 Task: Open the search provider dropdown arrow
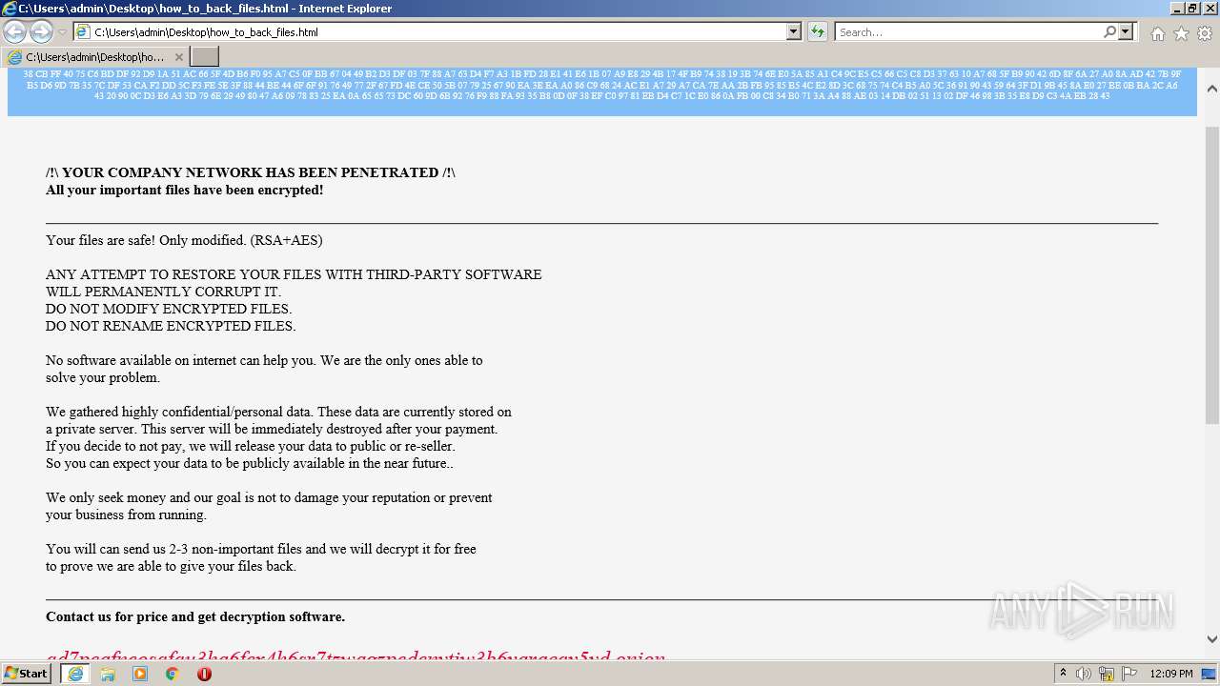1126,32
